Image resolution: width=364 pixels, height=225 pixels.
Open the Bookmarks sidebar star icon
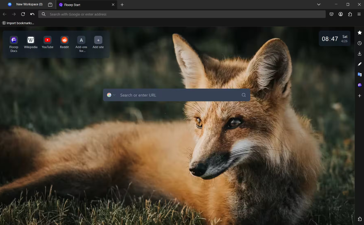pyautogui.click(x=359, y=32)
